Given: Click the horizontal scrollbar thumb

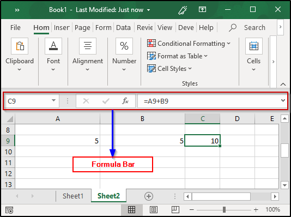Looking at the screenshot, I should 221,196.
